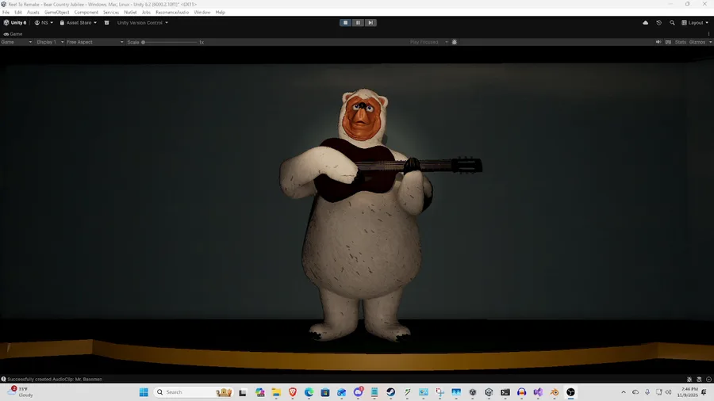Open the Play Focused dropdown
Image resolution: width=714 pixels, height=401 pixels.
pos(428,42)
